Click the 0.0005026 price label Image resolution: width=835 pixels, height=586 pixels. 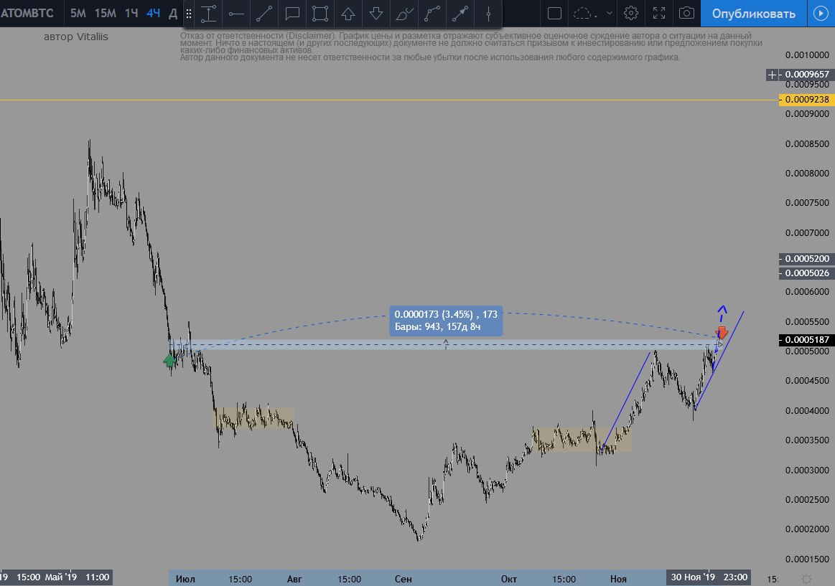(806, 273)
